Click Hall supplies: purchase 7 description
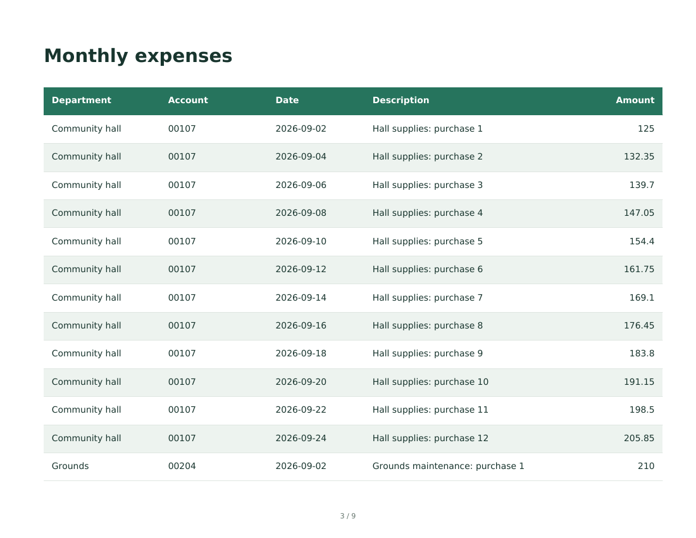The width and height of the screenshot is (696, 538). pyautogui.click(x=427, y=298)
